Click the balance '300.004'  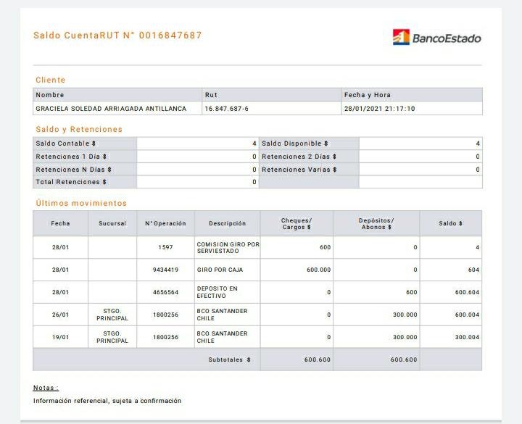click(467, 337)
